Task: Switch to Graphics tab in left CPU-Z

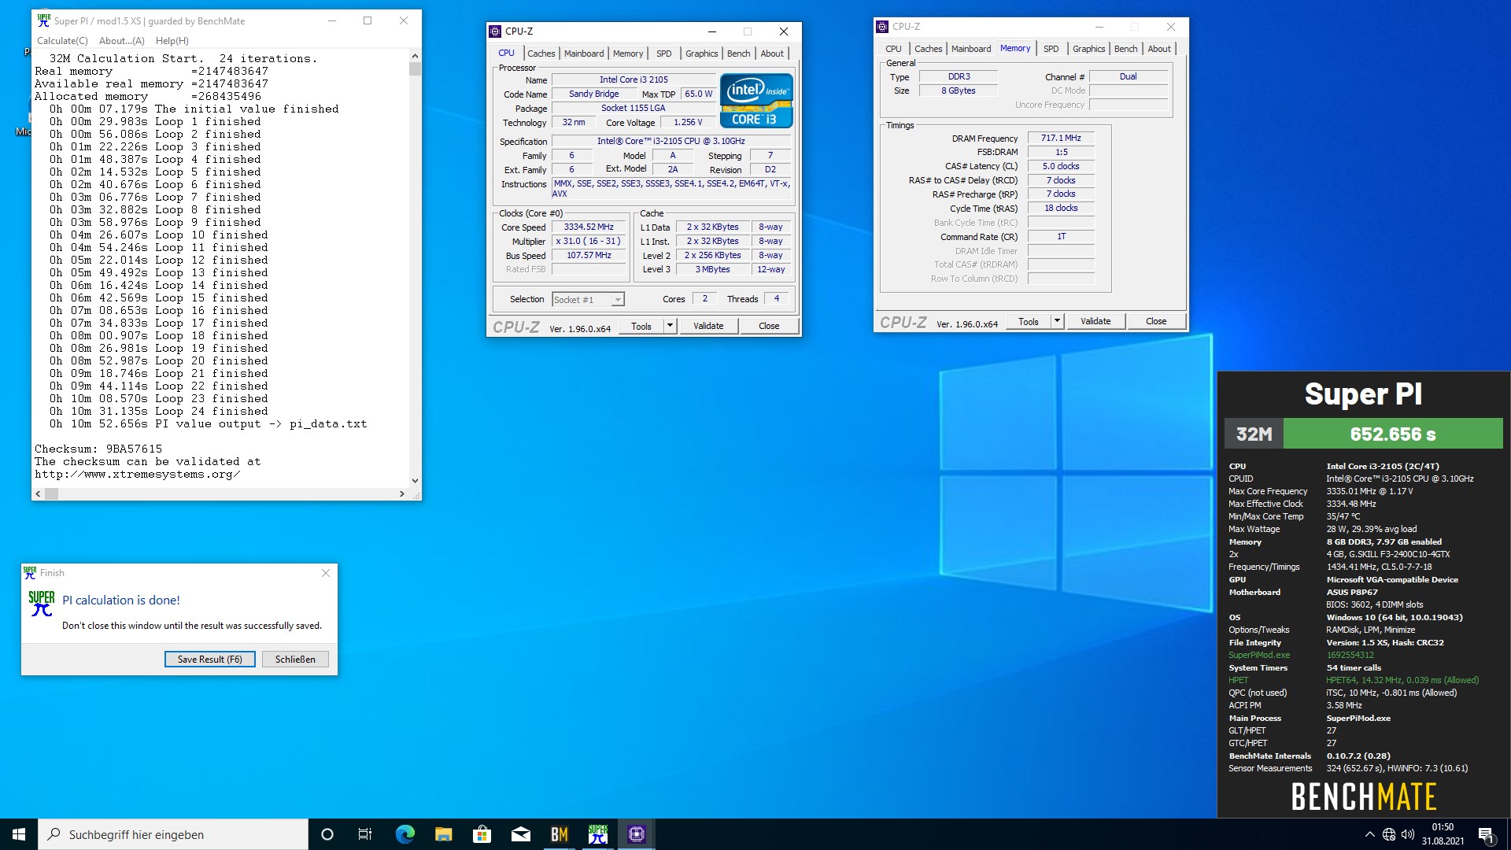Action: pos(701,54)
